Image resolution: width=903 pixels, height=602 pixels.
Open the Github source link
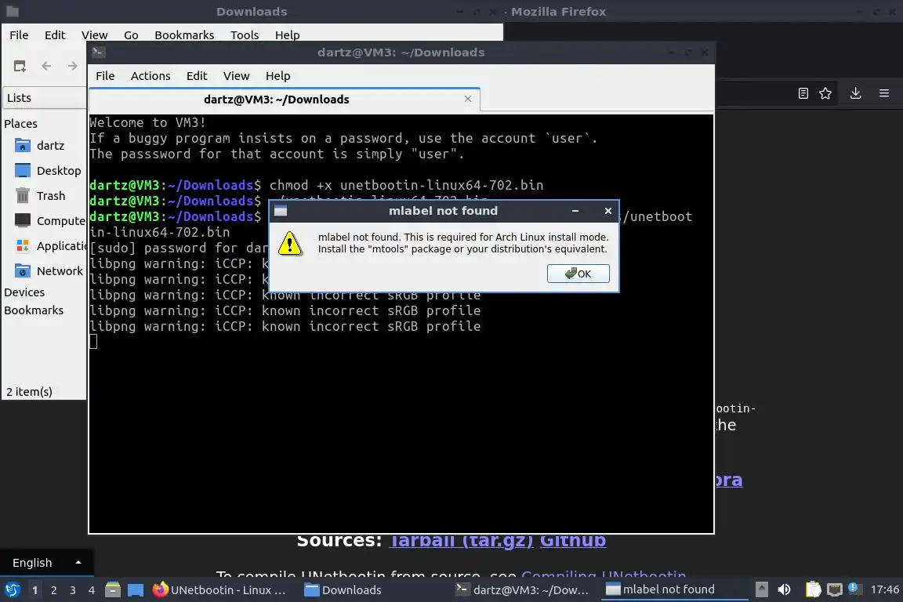pyautogui.click(x=572, y=540)
